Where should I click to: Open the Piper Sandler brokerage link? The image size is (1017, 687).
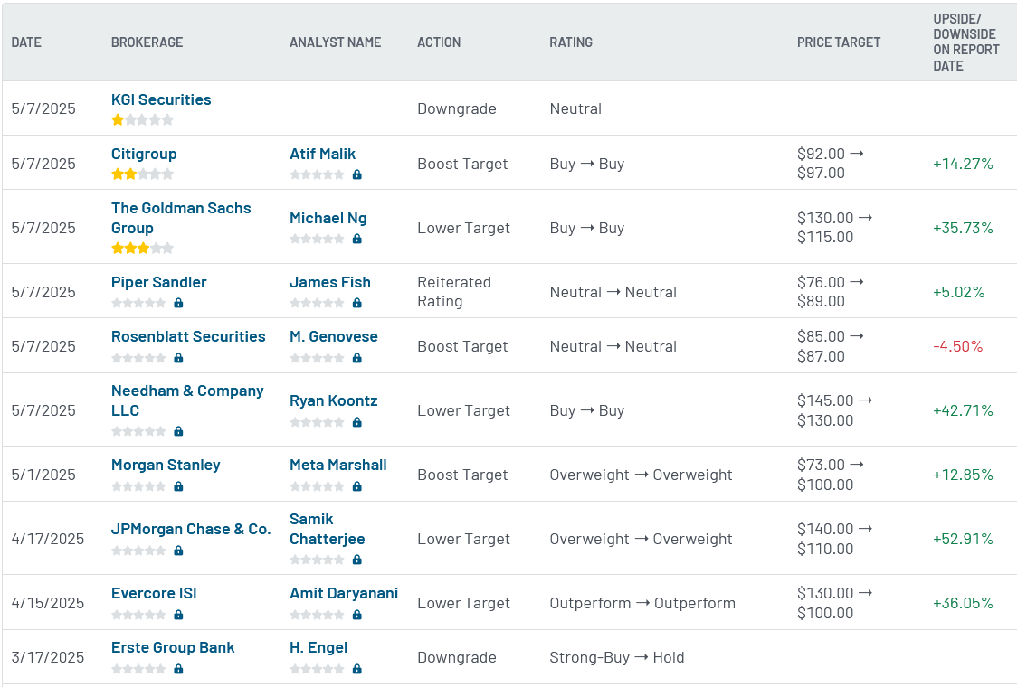(159, 283)
